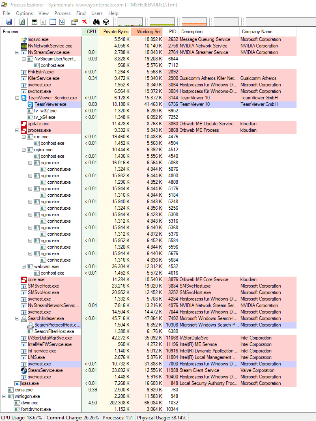
Task: Open process Properties toolbar icon
Action: (74, 22)
